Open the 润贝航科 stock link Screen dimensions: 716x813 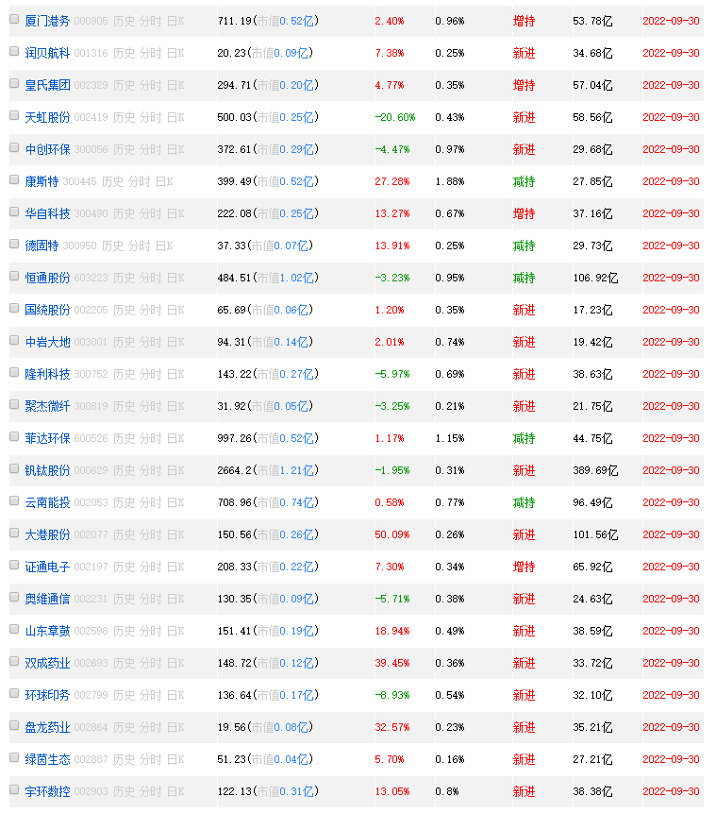[47, 54]
